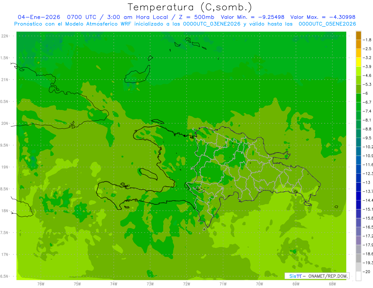Click the "0000UTC_03ENE2026" initialization time

tap(212, 24)
